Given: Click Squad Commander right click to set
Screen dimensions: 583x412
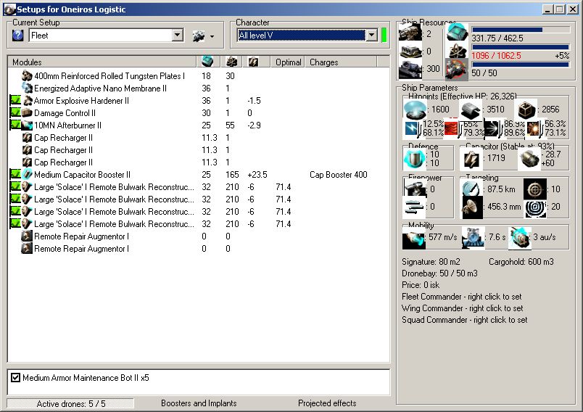Looking at the screenshot, I should point(464,320).
